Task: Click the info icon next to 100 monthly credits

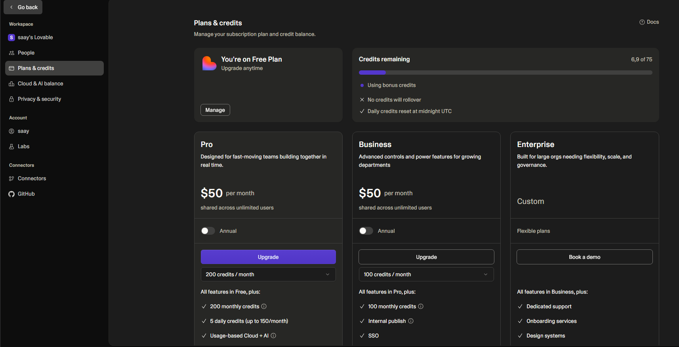Action: click(421, 306)
